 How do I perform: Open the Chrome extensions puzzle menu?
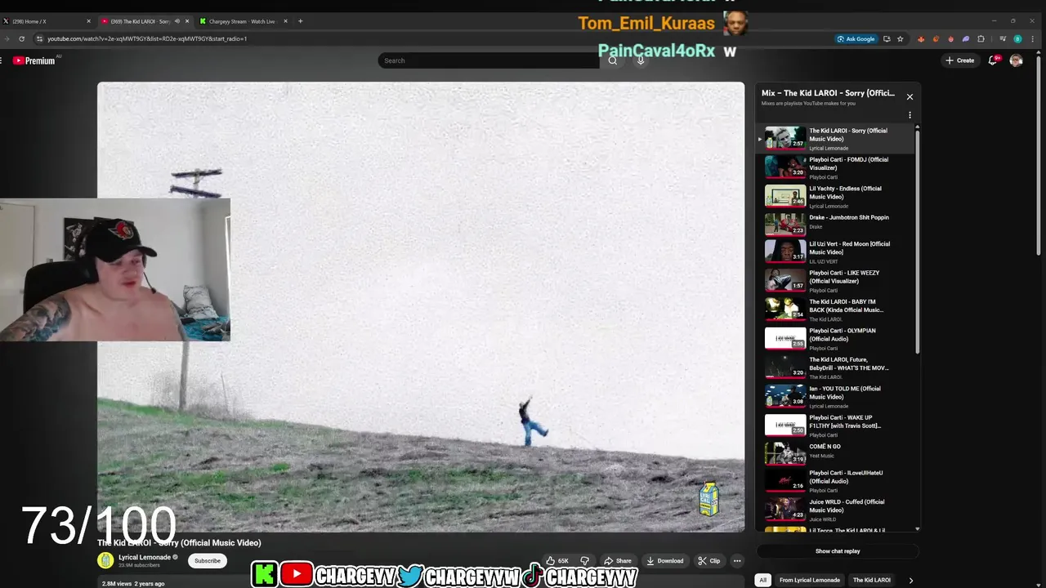(x=981, y=38)
